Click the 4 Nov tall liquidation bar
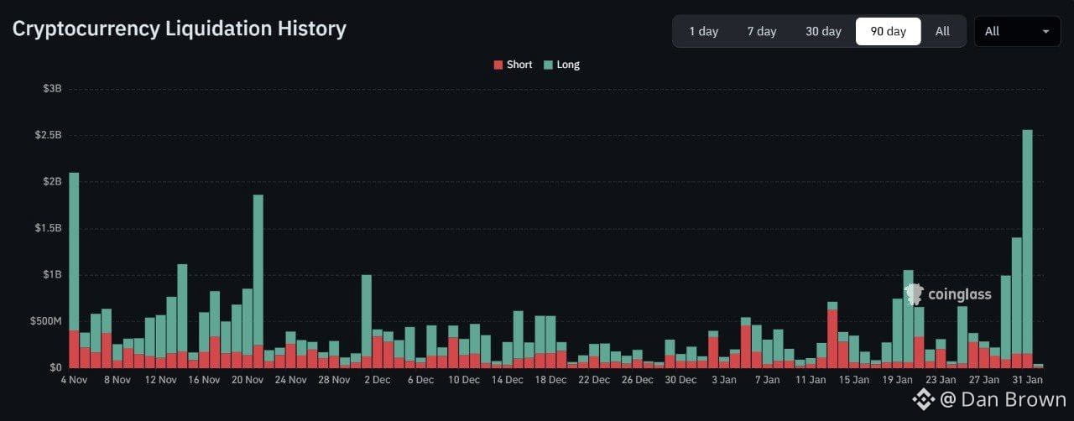The image size is (1074, 421). pyautogui.click(x=74, y=270)
